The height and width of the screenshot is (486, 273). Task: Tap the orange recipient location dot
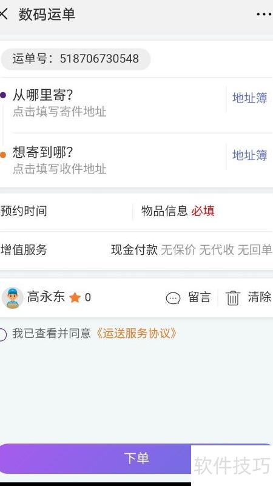point(3,155)
